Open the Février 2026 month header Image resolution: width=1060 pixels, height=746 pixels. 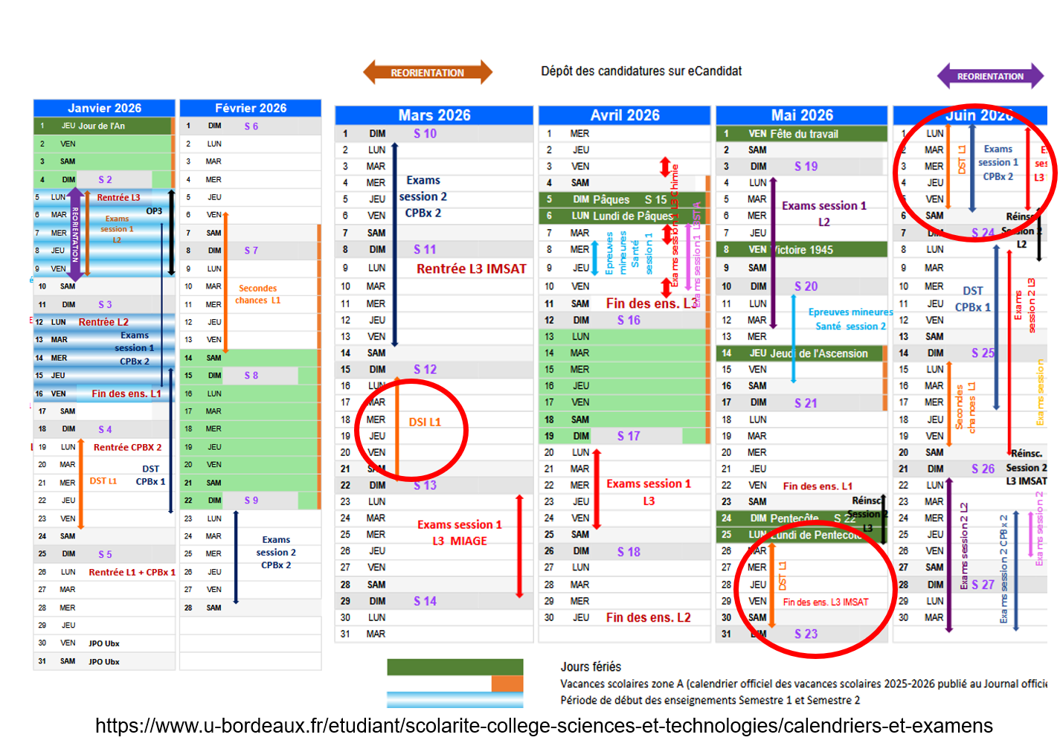click(251, 108)
